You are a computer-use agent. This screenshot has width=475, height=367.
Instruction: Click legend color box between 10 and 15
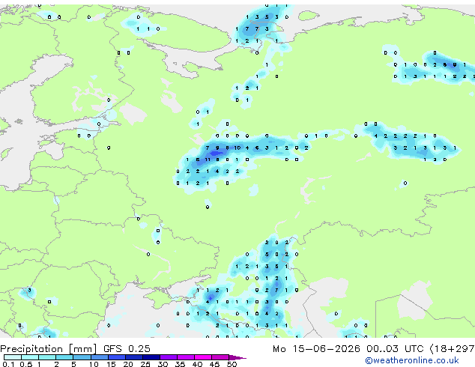(99, 357)
